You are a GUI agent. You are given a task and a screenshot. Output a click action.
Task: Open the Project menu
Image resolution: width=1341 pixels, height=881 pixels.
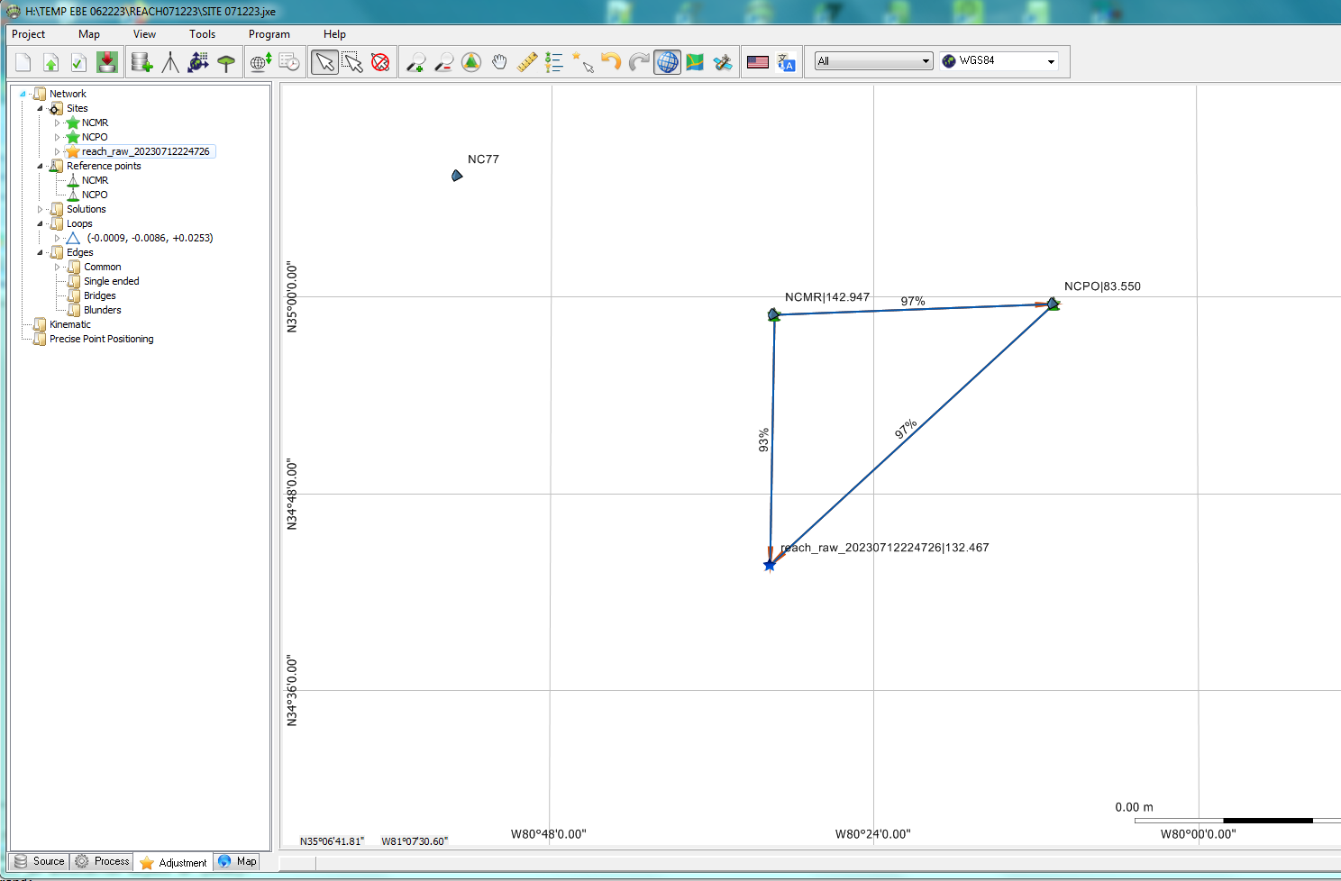click(x=29, y=34)
